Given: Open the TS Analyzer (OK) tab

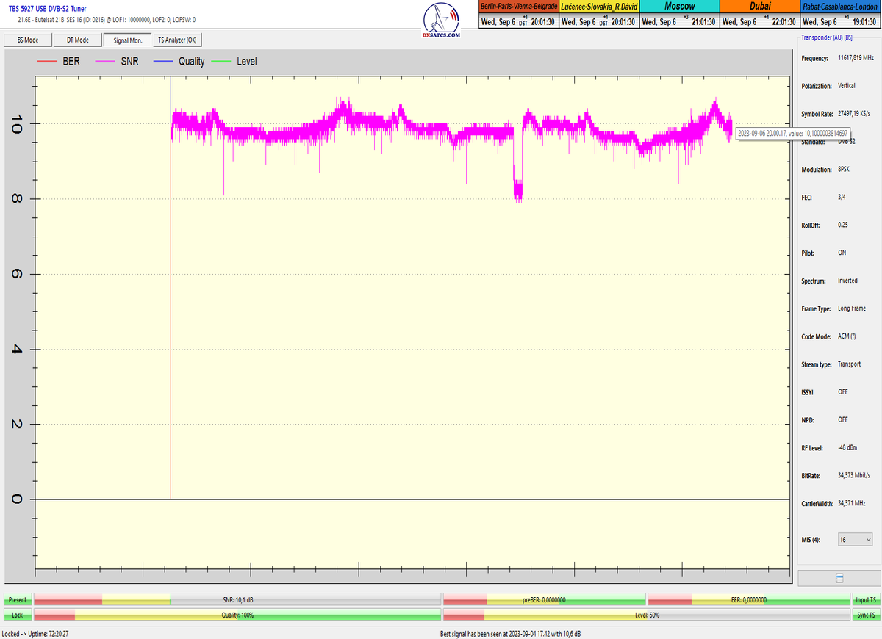Looking at the screenshot, I should click(176, 40).
